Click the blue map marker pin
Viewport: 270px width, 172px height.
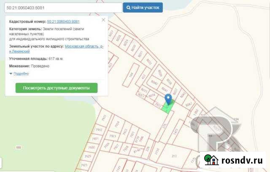pos(169,100)
